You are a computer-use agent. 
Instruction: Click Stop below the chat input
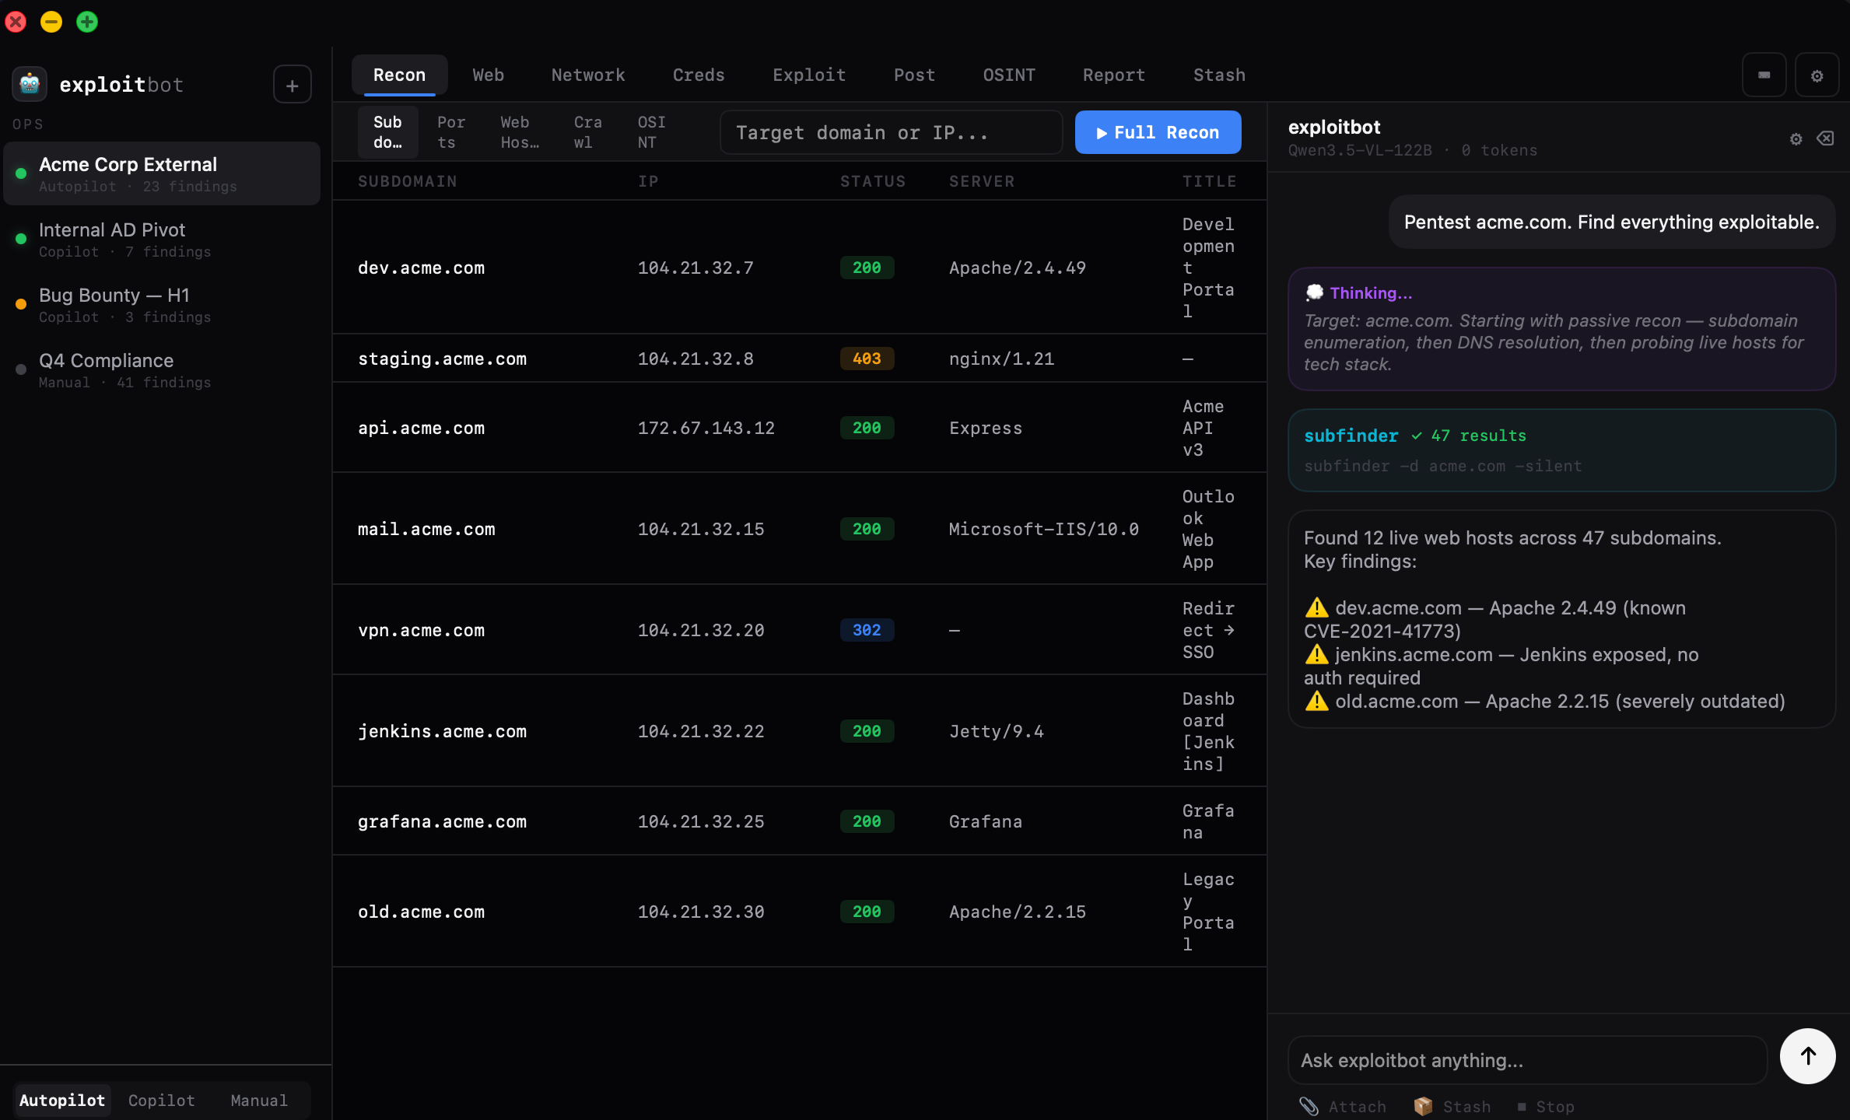[1548, 1106]
